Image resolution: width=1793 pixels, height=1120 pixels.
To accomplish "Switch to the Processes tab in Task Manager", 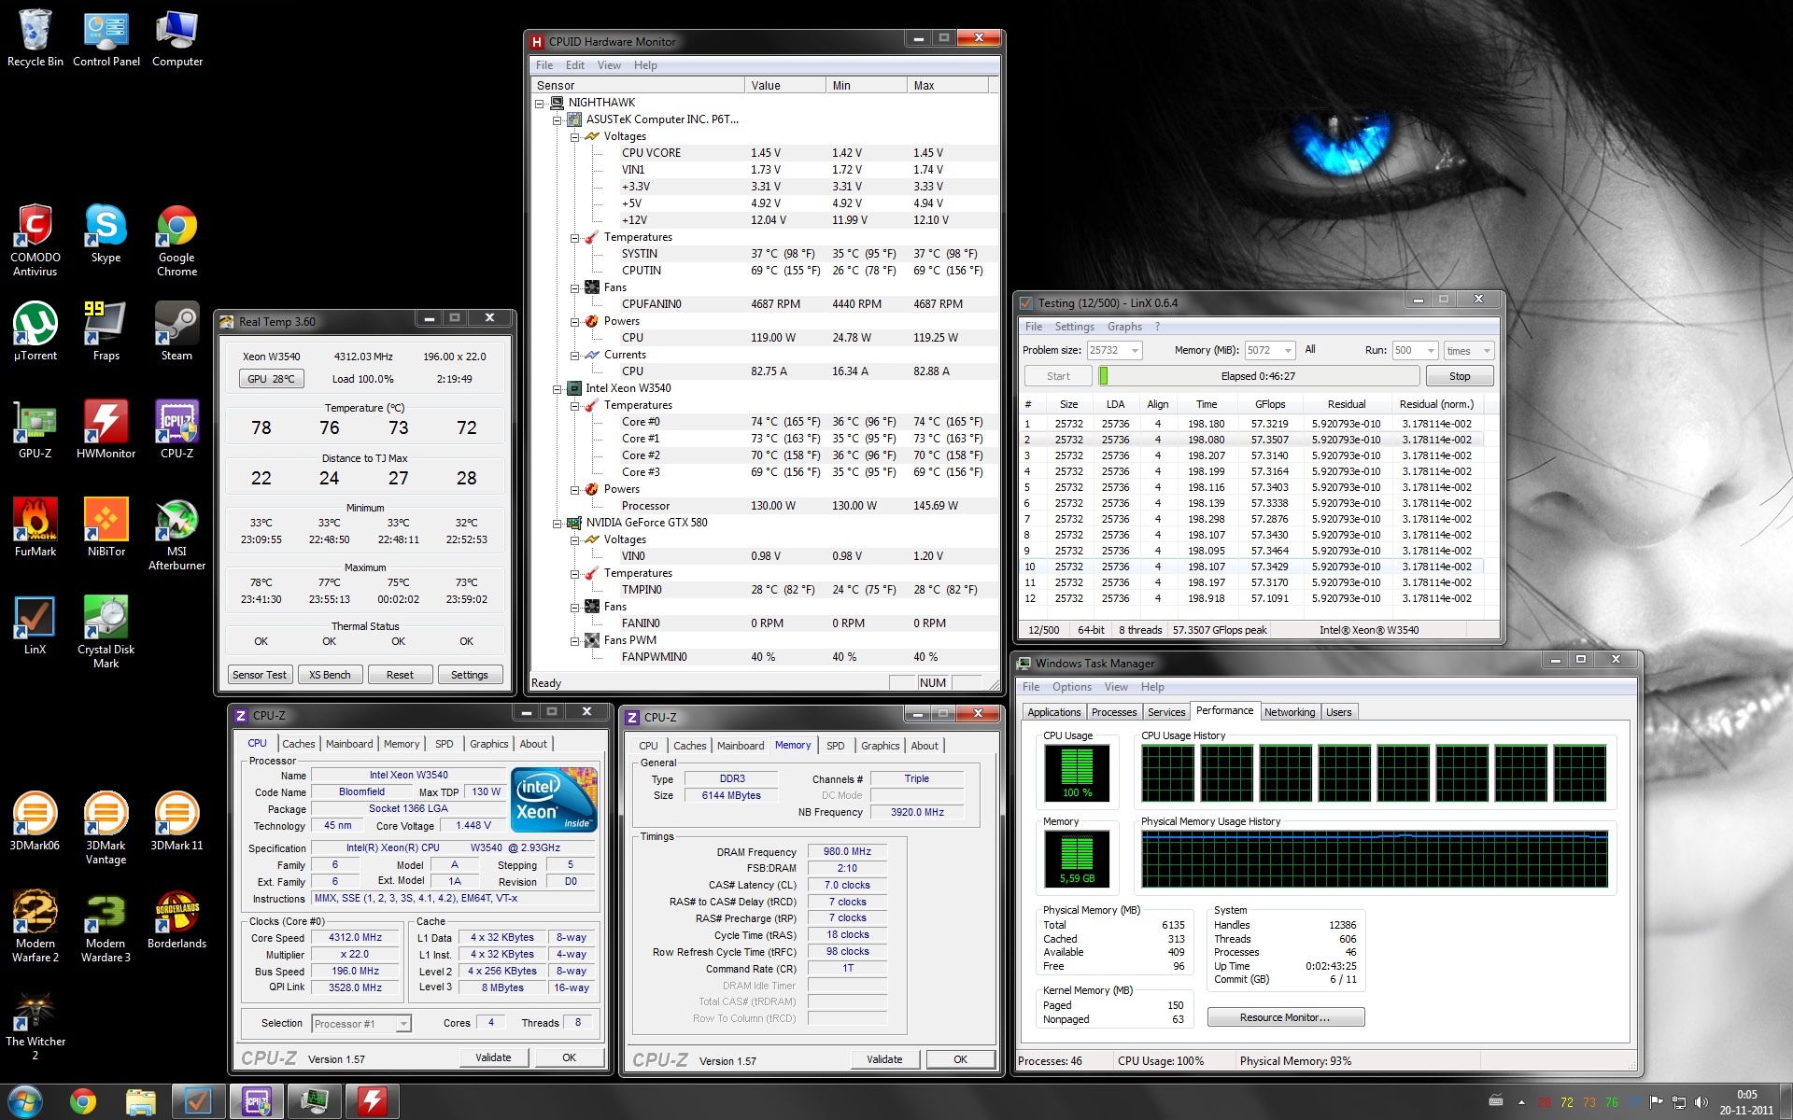I will pos(1113,712).
